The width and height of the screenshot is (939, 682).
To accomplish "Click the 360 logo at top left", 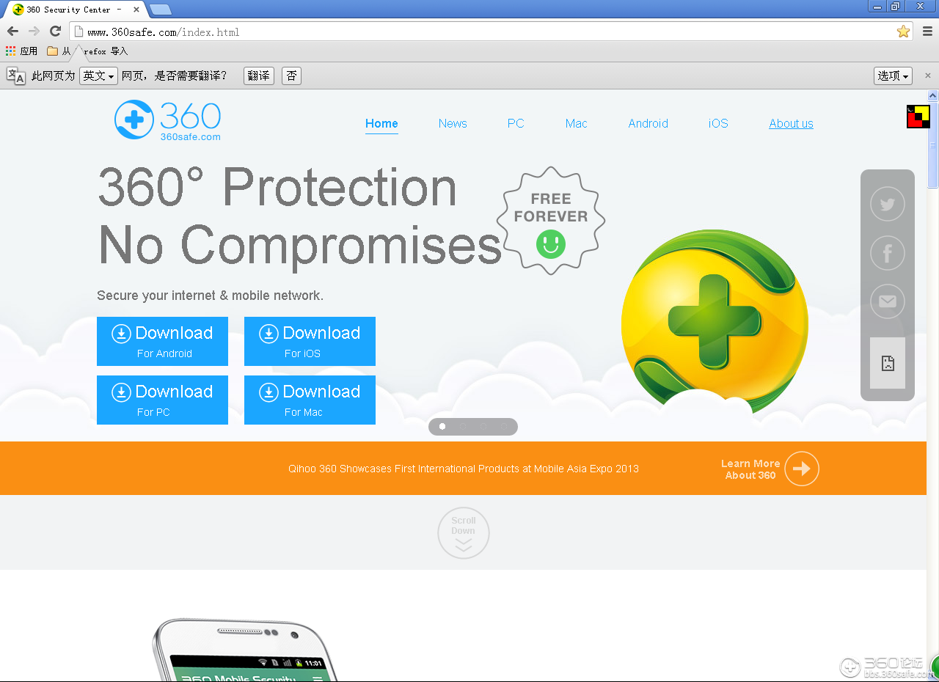I will coord(167,120).
